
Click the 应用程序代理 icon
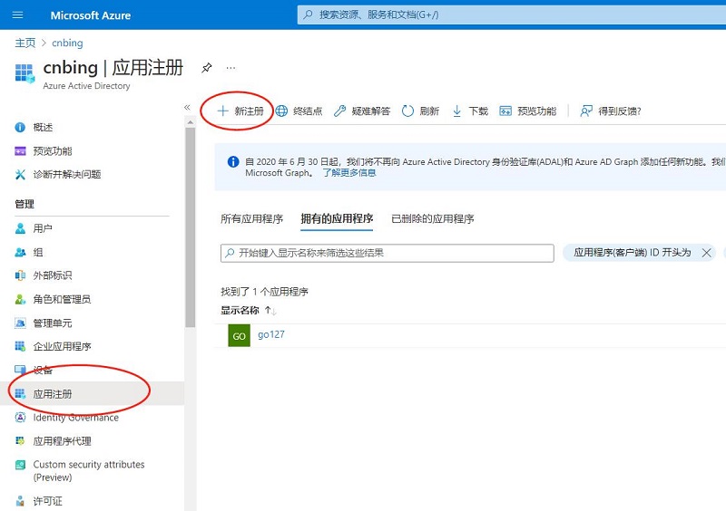[x=20, y=440]
